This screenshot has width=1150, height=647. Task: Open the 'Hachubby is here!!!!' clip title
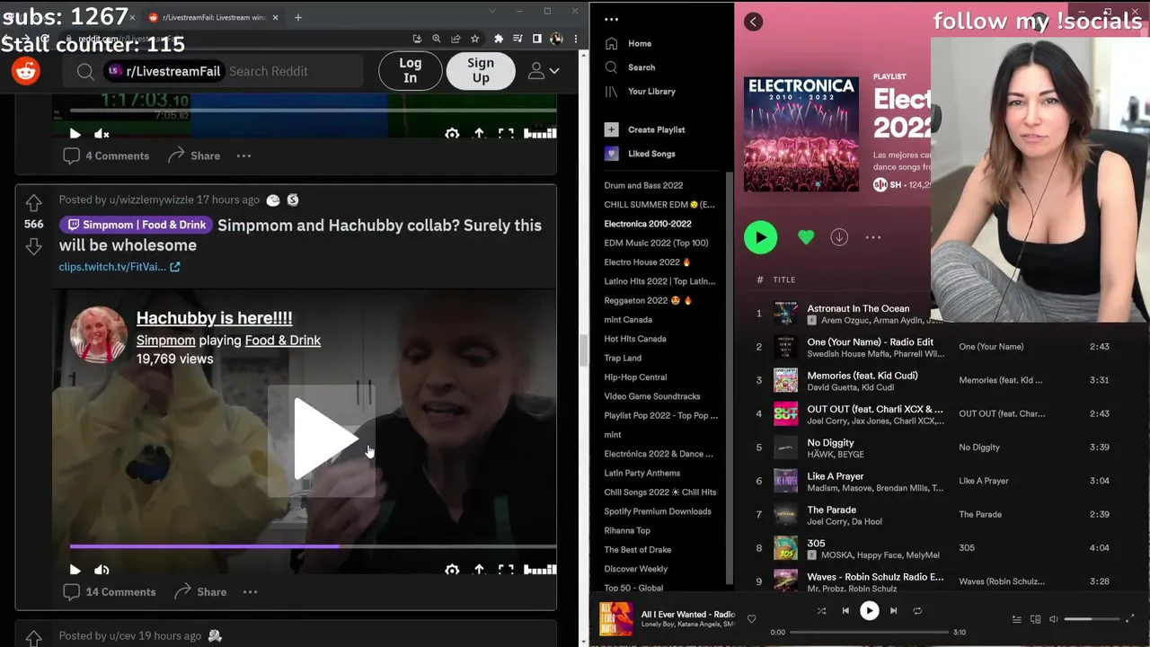coord(214,317)
